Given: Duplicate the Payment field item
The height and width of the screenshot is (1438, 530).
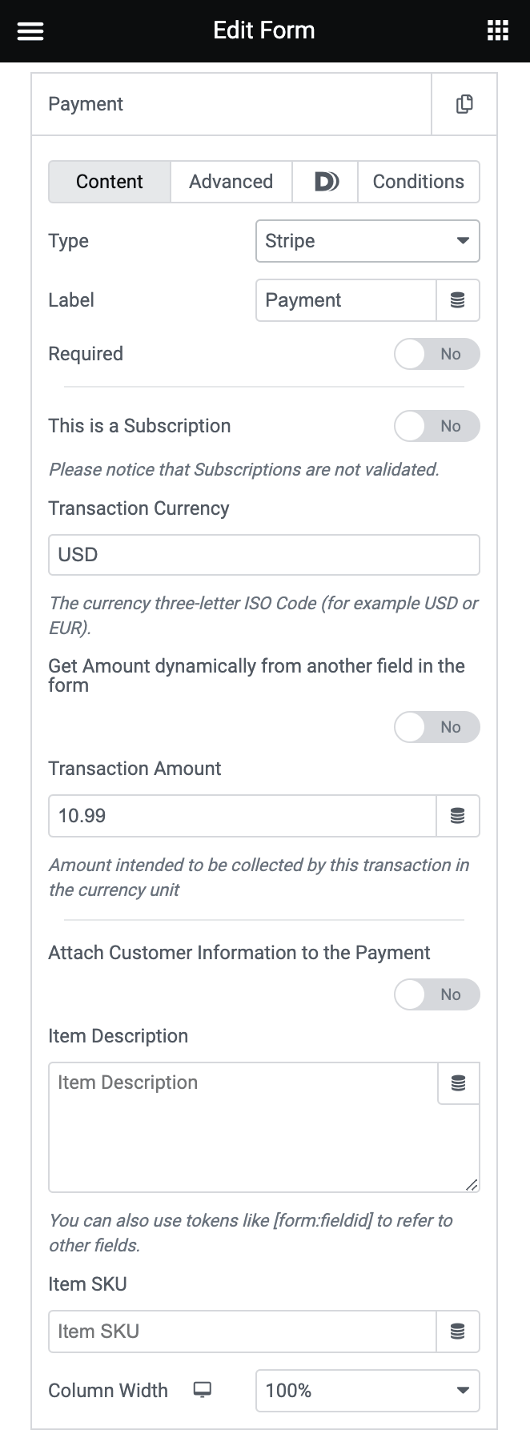Looking at the screenshot, I should coord(464,104).
